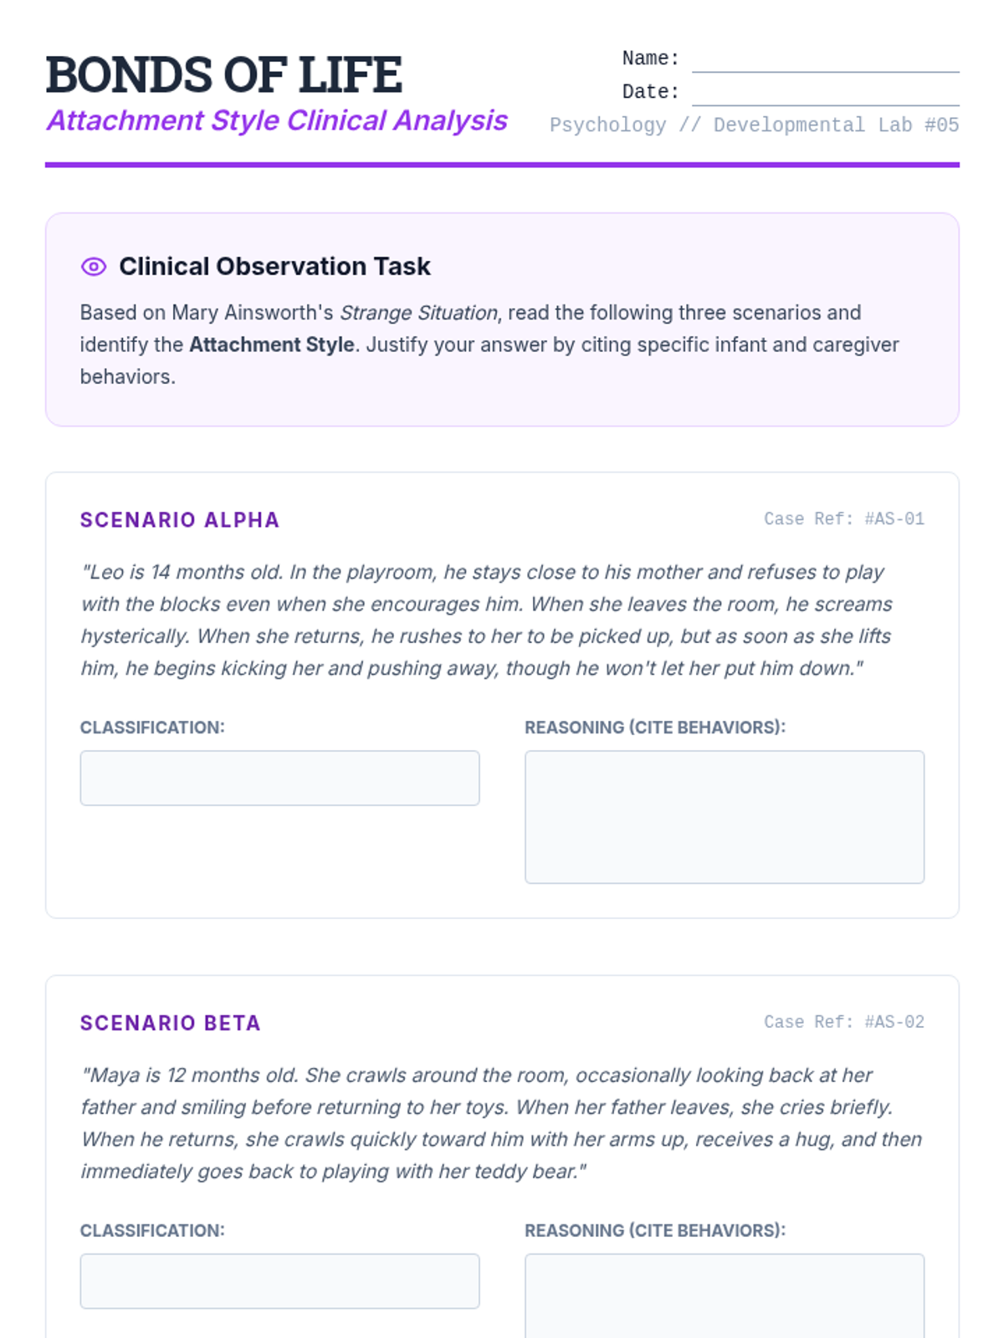Click the eye icon beside Clinical Observation Task
The width and height of the screenshot is (1004, 1338).
pyautogui.click(x=94, y=267)
